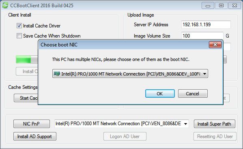The height and width of the screenshot is (149, 243).
Task: Uncheck Install Cache Driver checkbox
Action: (19, 25)
